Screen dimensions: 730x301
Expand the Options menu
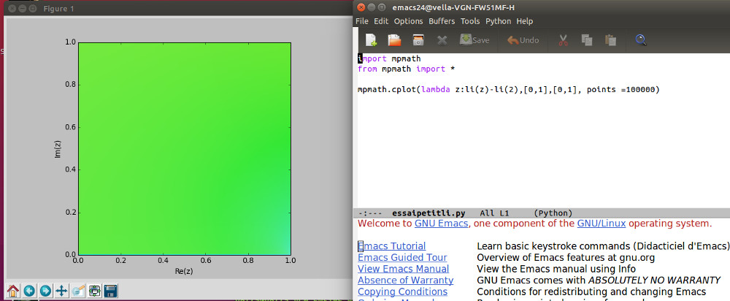click(408, 21)
